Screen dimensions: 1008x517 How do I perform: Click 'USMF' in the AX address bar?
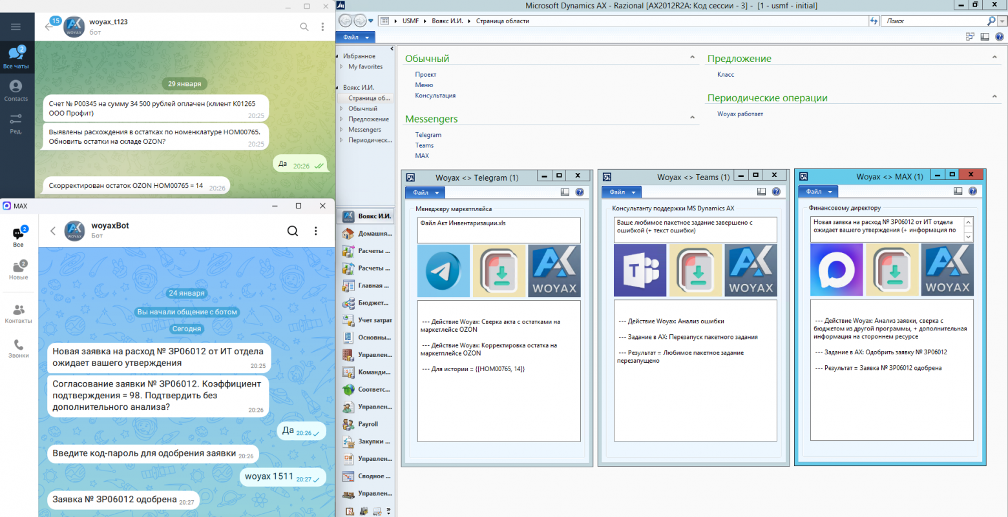[x=410, y=21]
